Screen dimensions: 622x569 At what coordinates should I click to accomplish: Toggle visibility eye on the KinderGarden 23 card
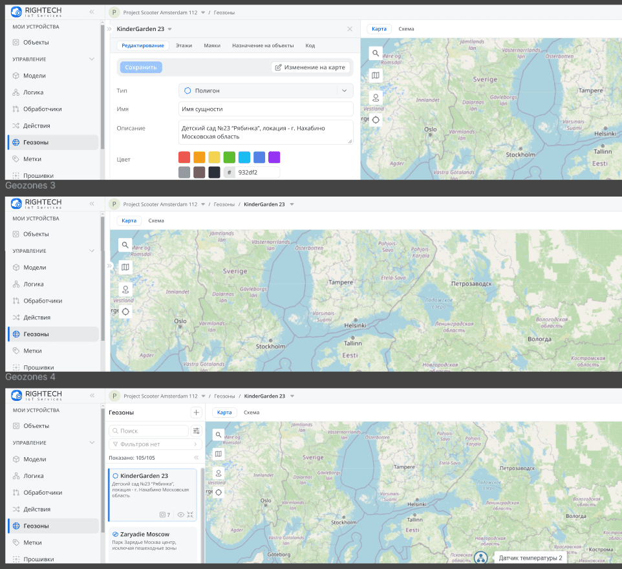click(180, 515)
